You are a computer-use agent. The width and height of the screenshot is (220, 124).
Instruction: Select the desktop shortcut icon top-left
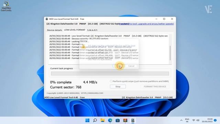[x=6, y=6]
